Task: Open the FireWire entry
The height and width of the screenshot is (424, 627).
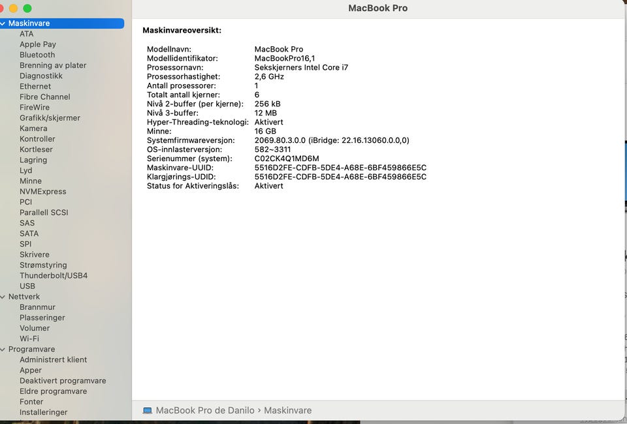Action: coord(35,108)
